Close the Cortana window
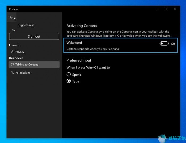Image resolution: width=186 pixels, height=143 pixels. 175,9
